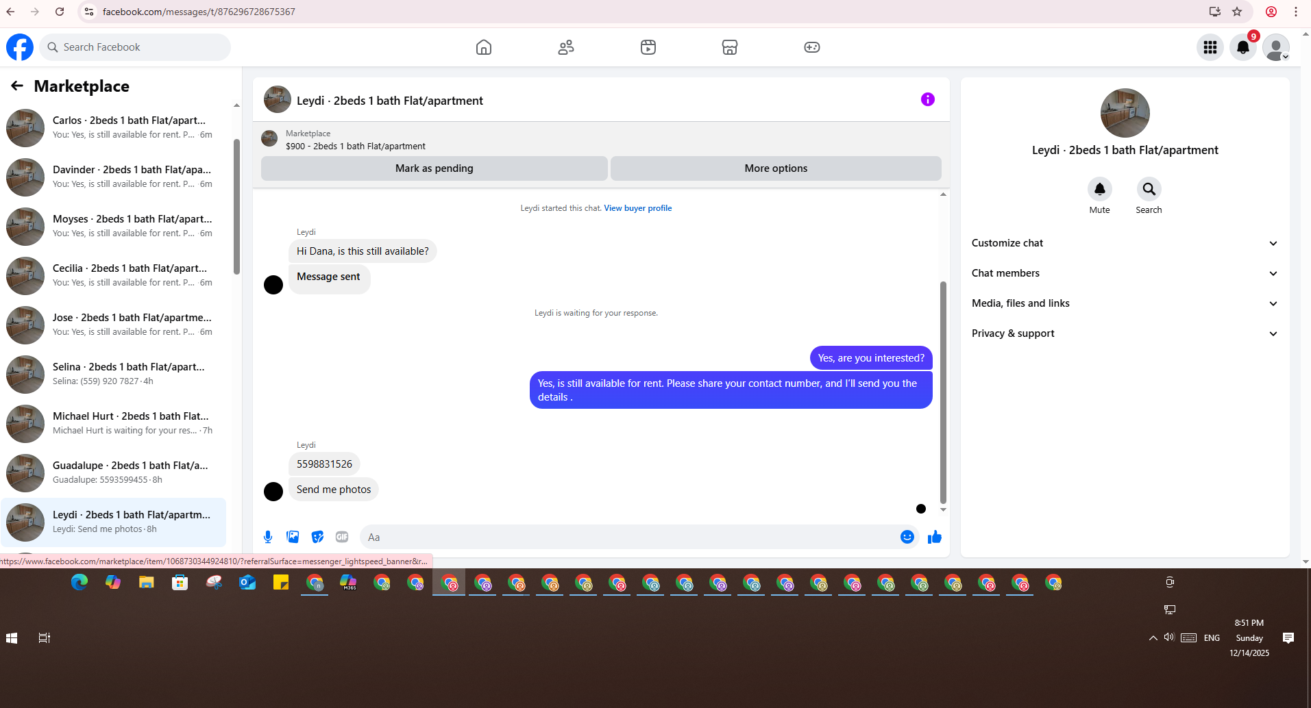
Task: Open the Gaming controller icon
Action: 812,47
